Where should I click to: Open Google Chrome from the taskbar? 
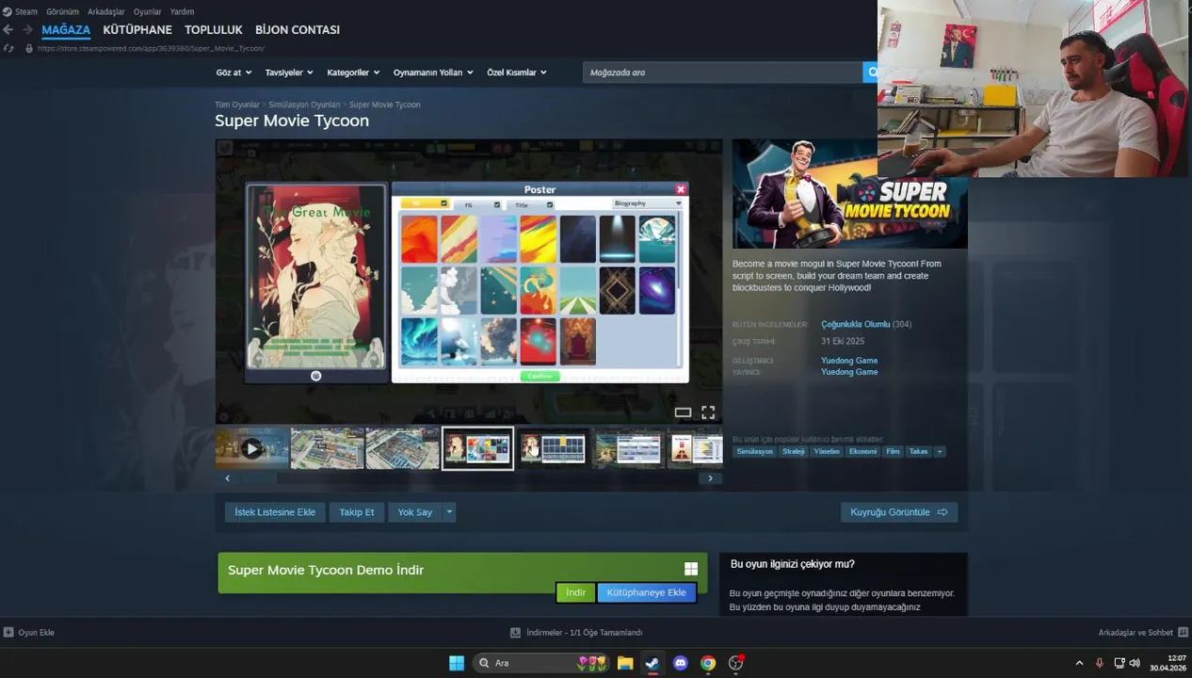[x=708, y=663]
